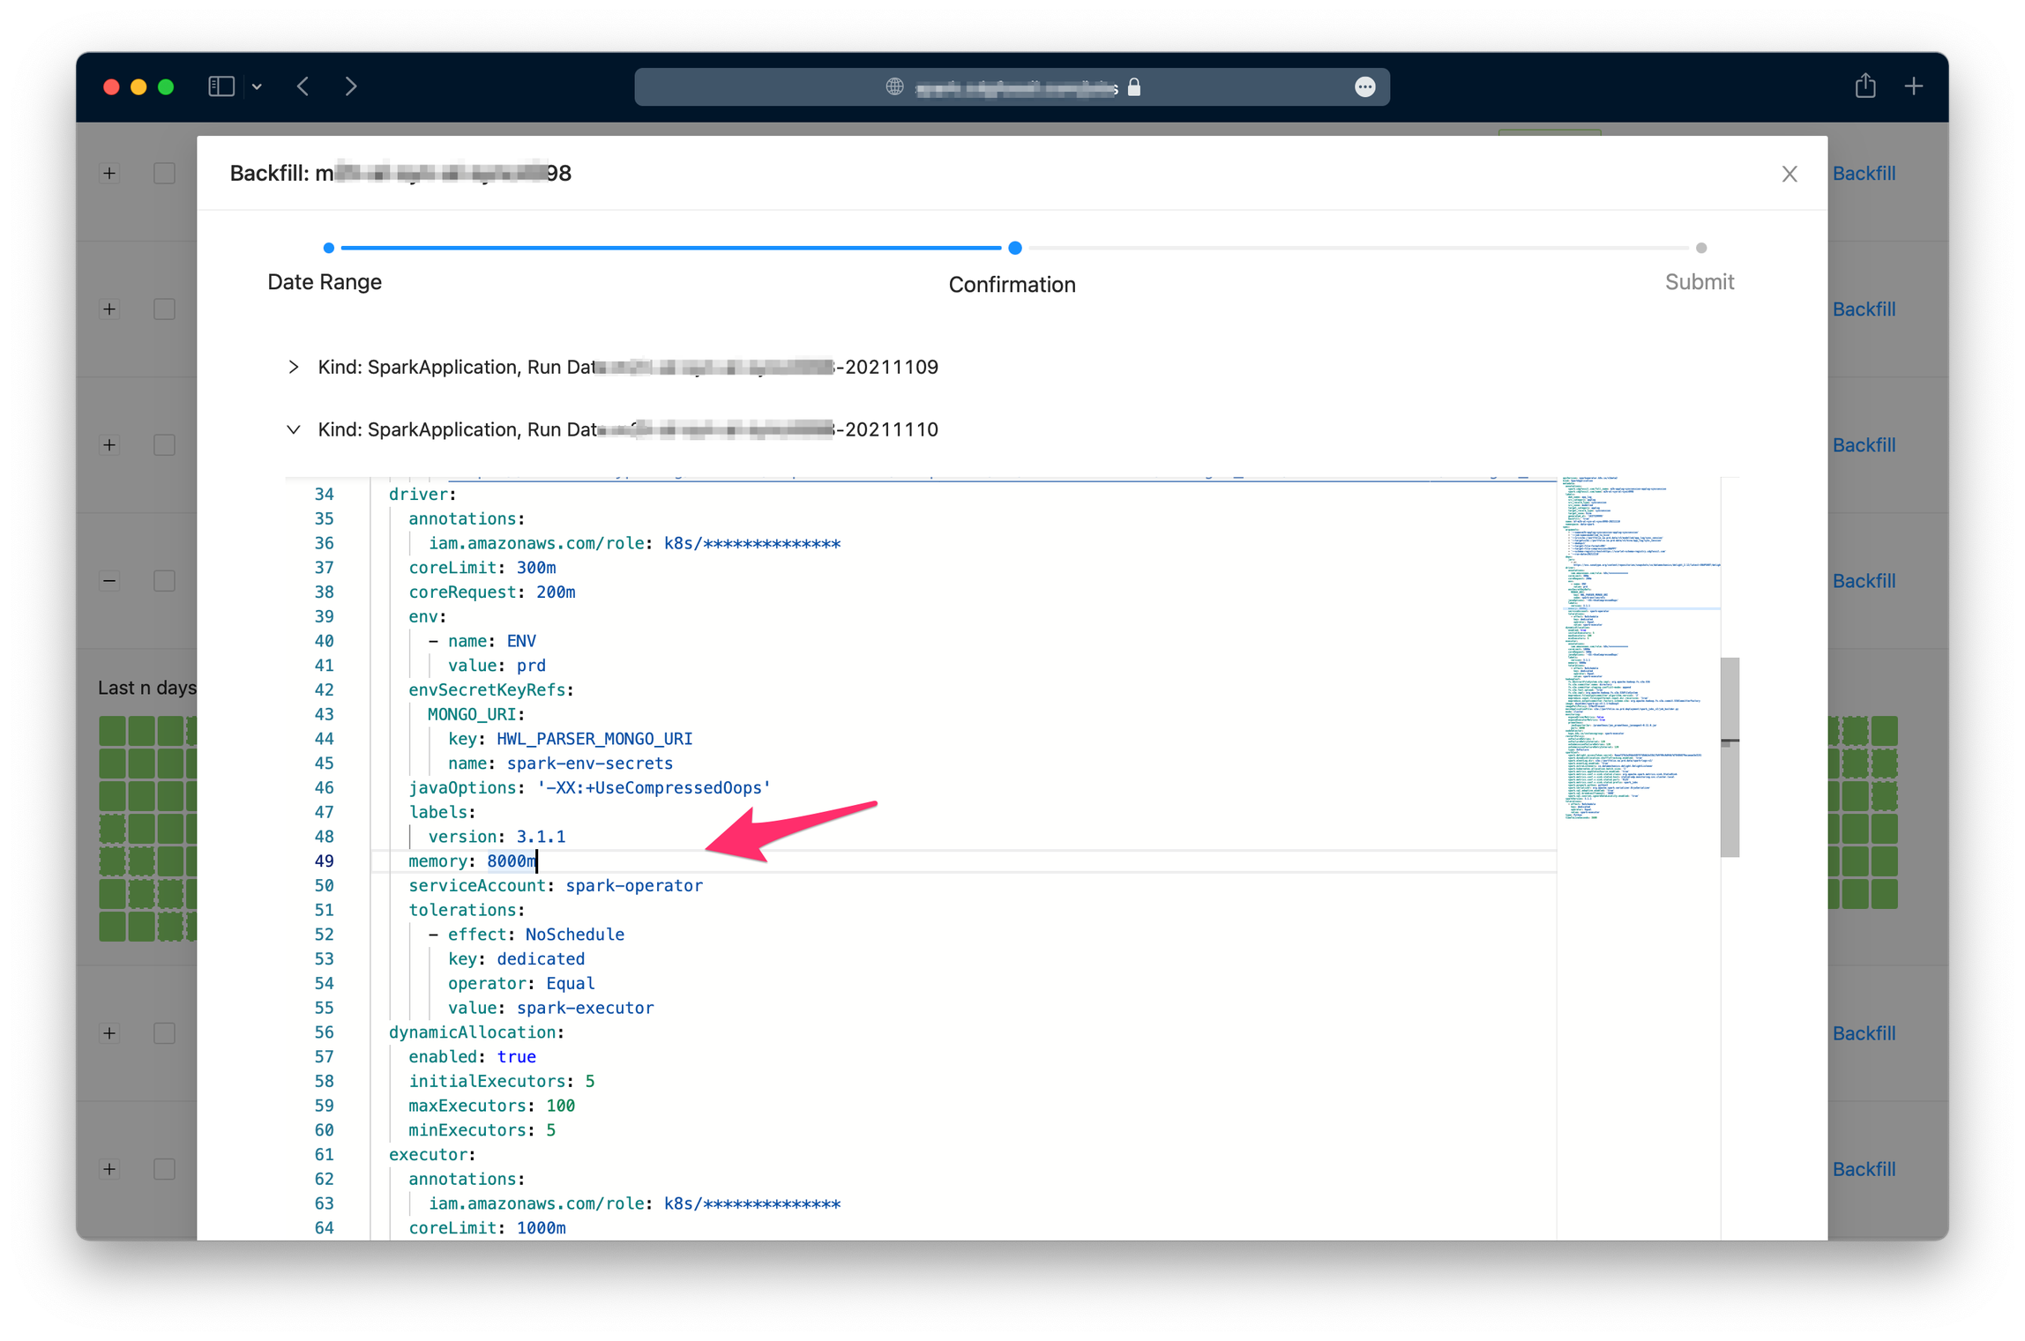Open the page options ellipsis in address bar

tap(1364, 86)
